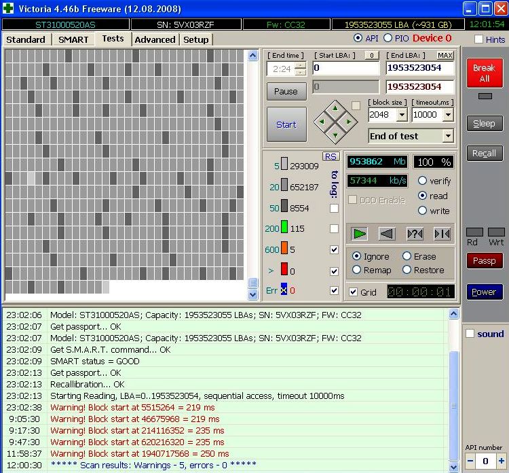Select the Restore error action
Viewport: 509px width, 473px height.
click(x=407, y=270)
